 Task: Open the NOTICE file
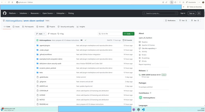pos(42,100)
